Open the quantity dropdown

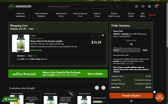pyautogui.click(x=95, y=37)
